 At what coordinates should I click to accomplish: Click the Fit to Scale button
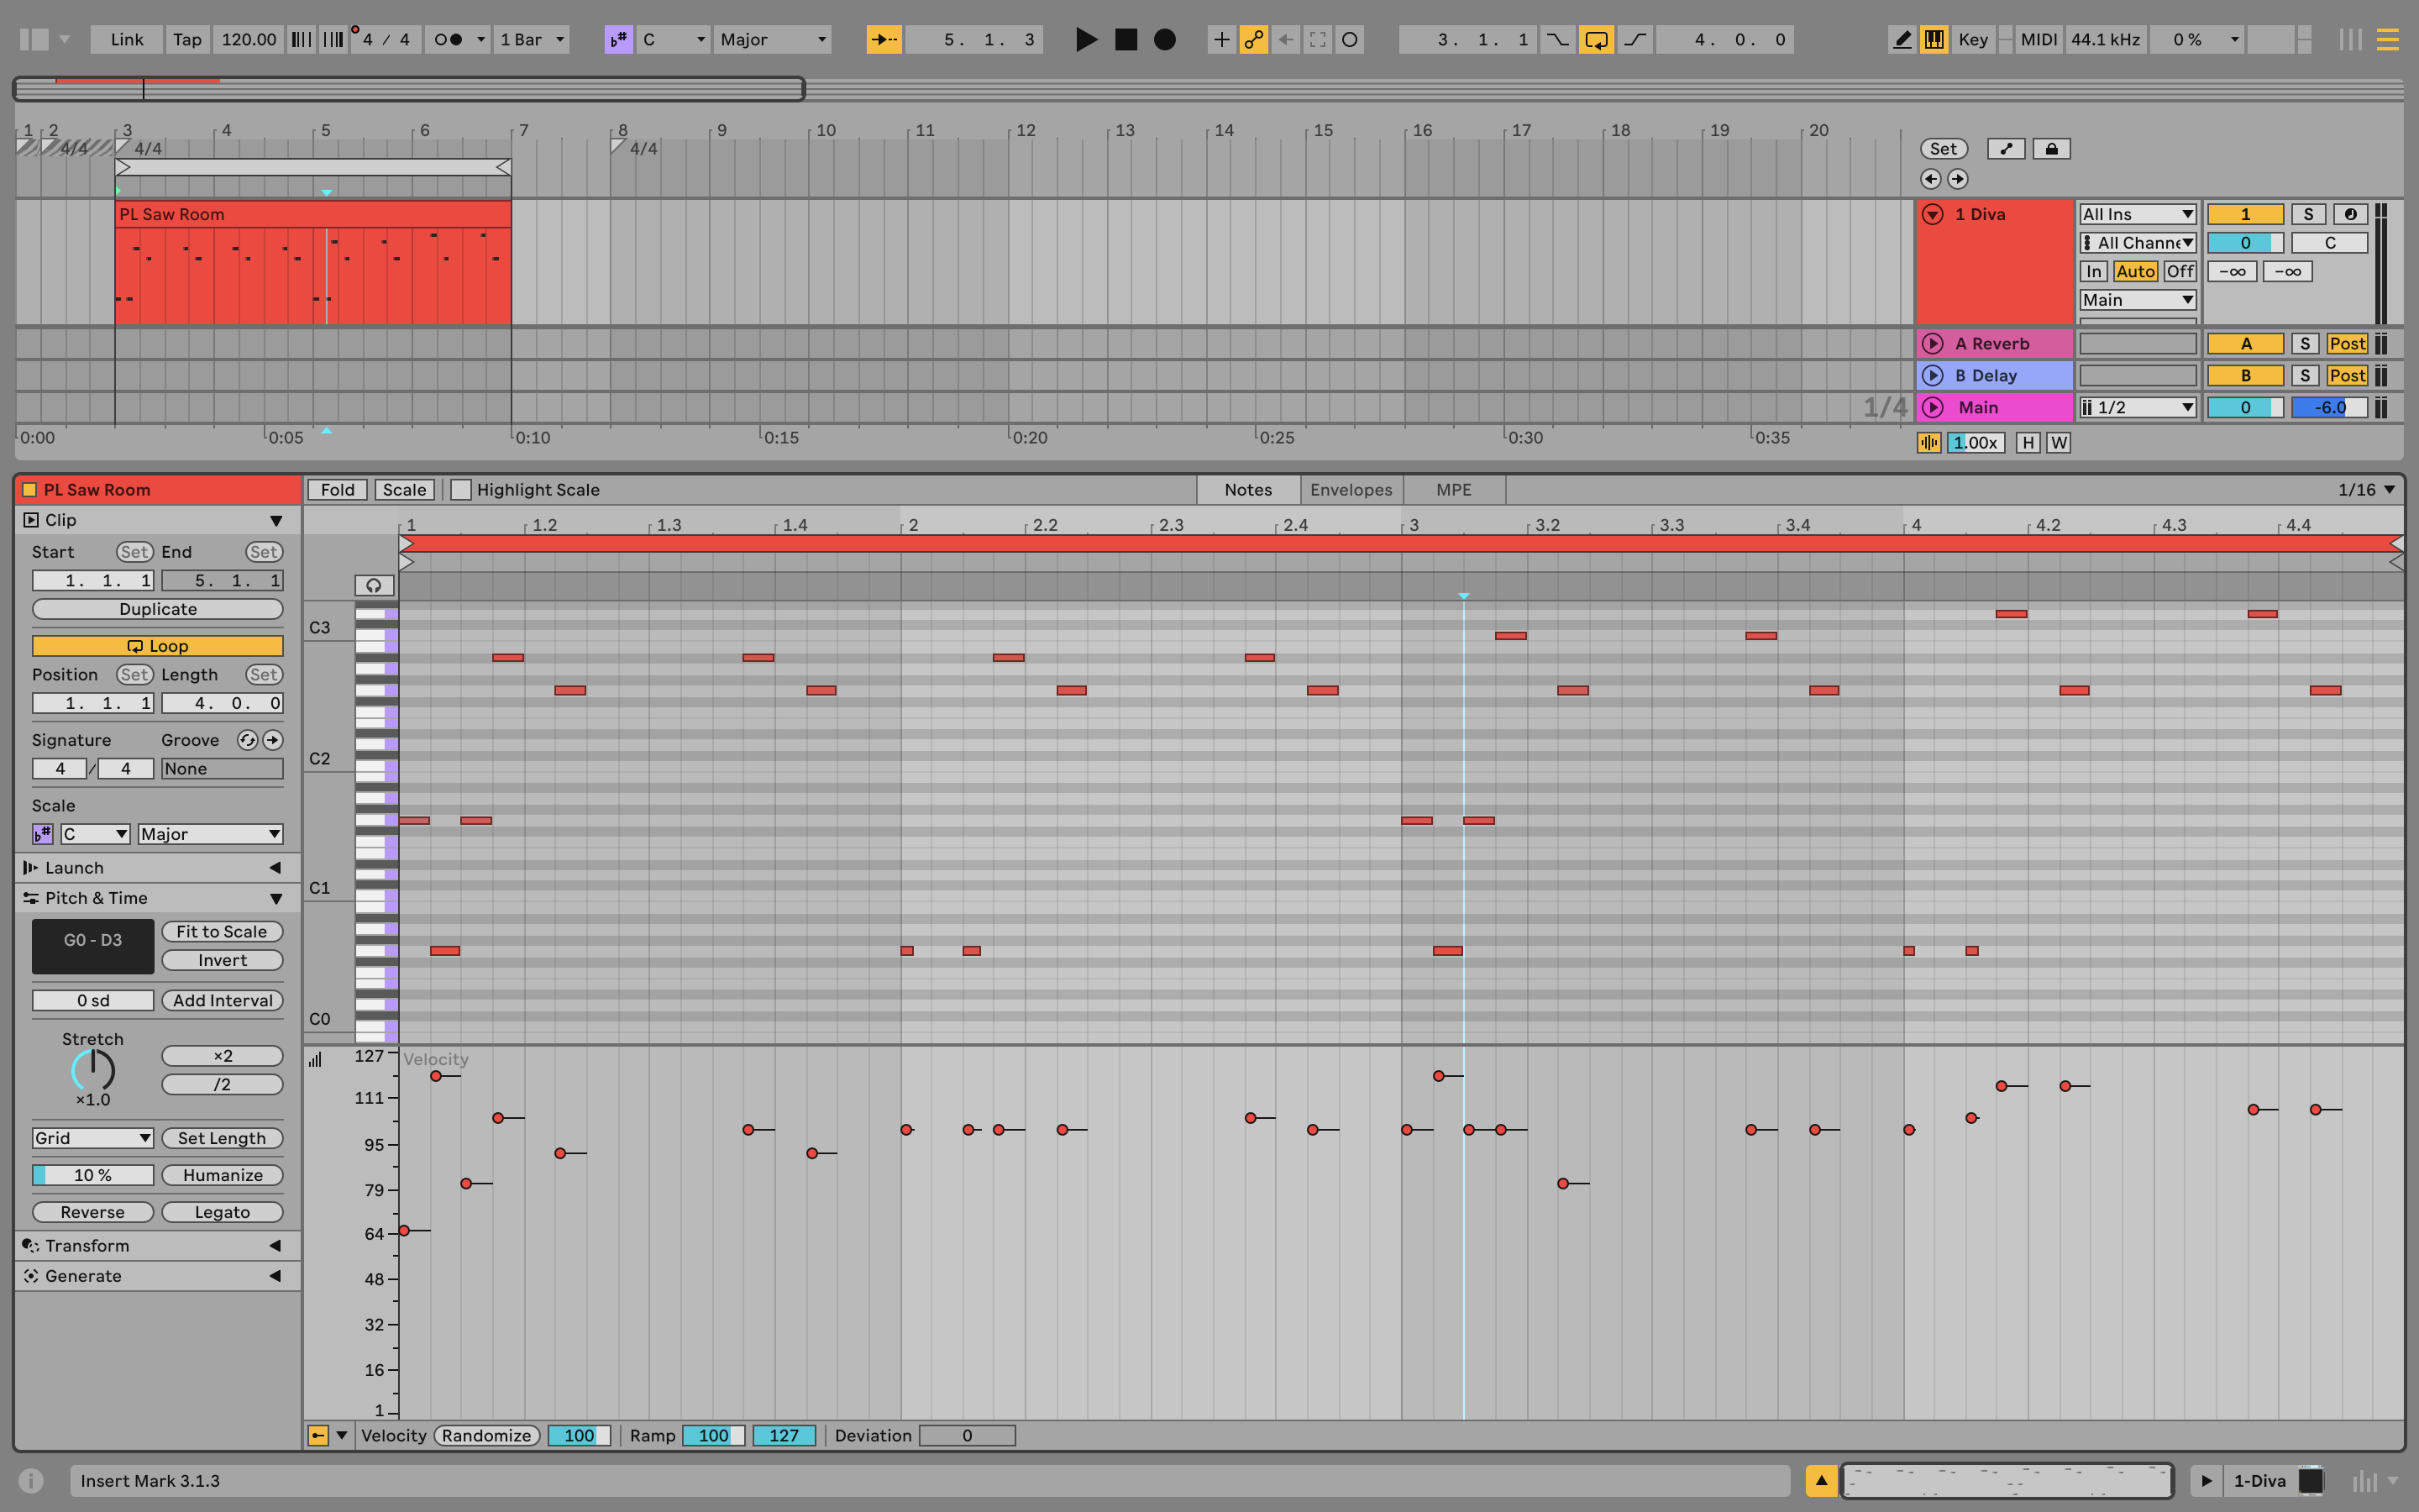pyautogui.click(x=222, y=932)
